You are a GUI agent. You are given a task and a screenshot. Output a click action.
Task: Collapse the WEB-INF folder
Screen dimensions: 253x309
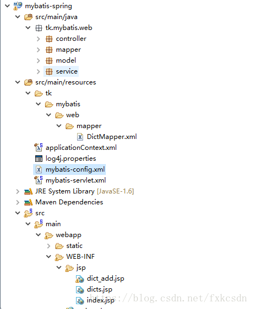[49, 256]
